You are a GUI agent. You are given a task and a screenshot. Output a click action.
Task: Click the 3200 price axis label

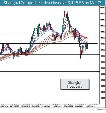point(103,74)
